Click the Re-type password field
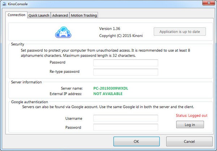Screen dimensions: 217x151 point(125,72)
